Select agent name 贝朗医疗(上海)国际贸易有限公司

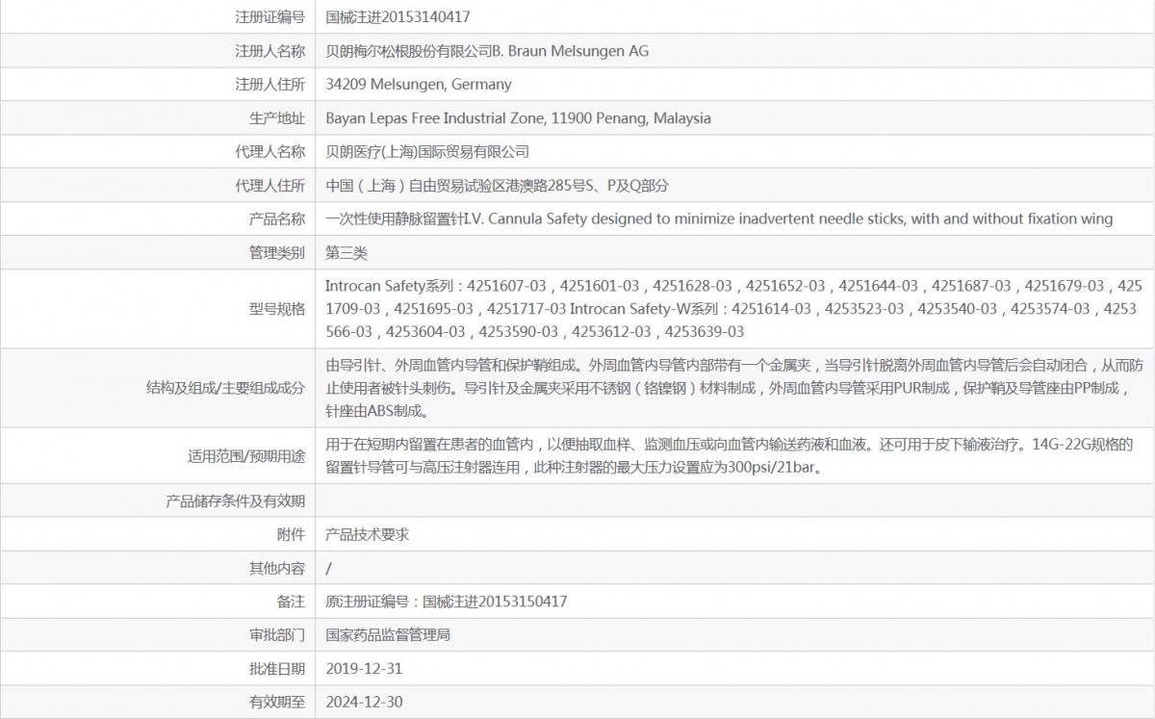click(427, 151)
